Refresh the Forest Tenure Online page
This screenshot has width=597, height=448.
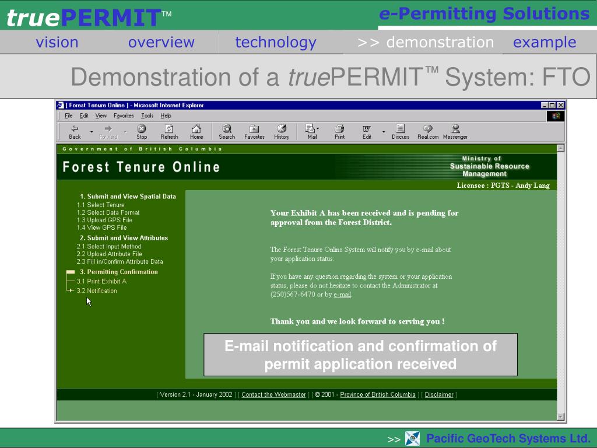tap(169, 132)
